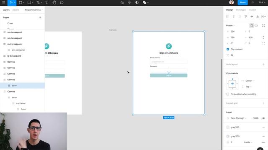
Task: Open stroke position Inside dropdown
Action: [x=248, y=142]
